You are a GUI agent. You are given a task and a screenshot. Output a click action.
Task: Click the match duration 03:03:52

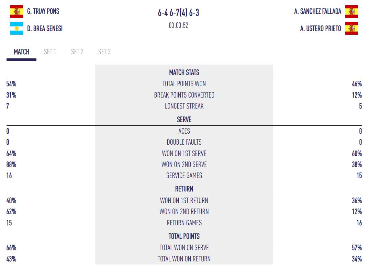pos(178,25)
